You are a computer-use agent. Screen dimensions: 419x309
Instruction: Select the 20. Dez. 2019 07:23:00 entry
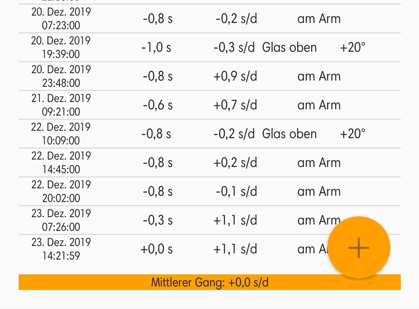pos(61,19)
